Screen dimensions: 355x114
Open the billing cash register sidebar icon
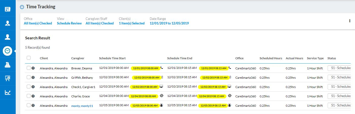pyautogui.click(x=8, y=65)
